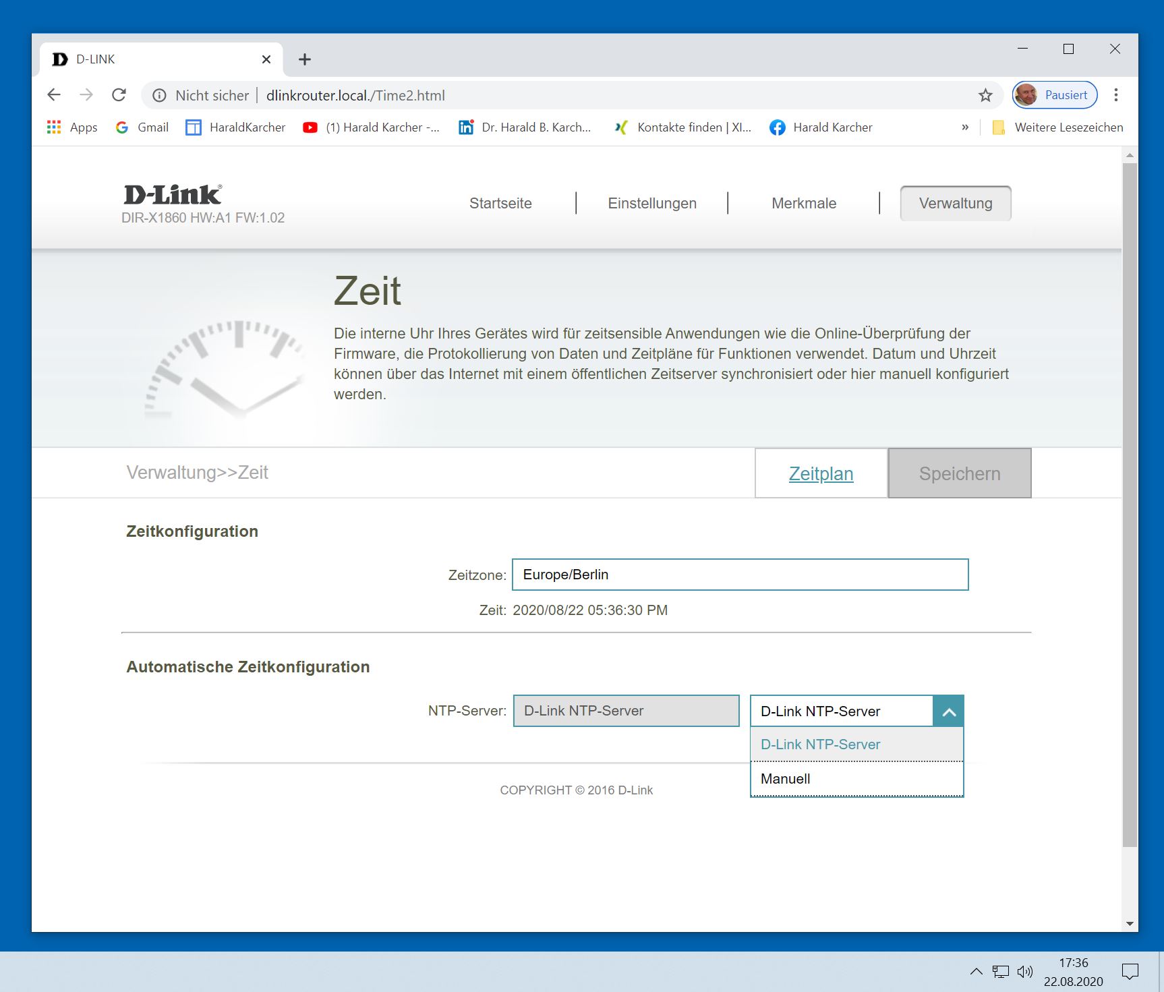The width and height of the screenshot is (1164, 992).
Task: Click the 'Verwaltung>>Zeit' breadcrumb text
Action: [x=197, y=473]
